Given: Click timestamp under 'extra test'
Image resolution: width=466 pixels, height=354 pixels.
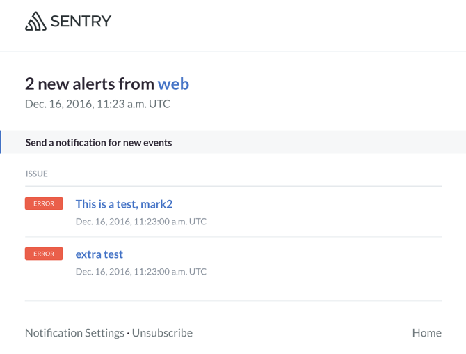Looking at the screenshot, I should pos(140,272).
